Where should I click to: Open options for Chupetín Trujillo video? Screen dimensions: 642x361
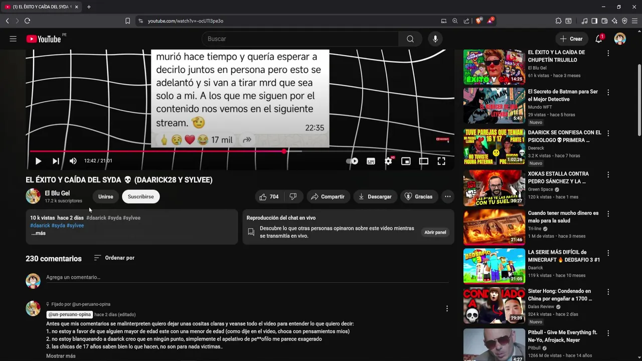click(x=608, y=53)
